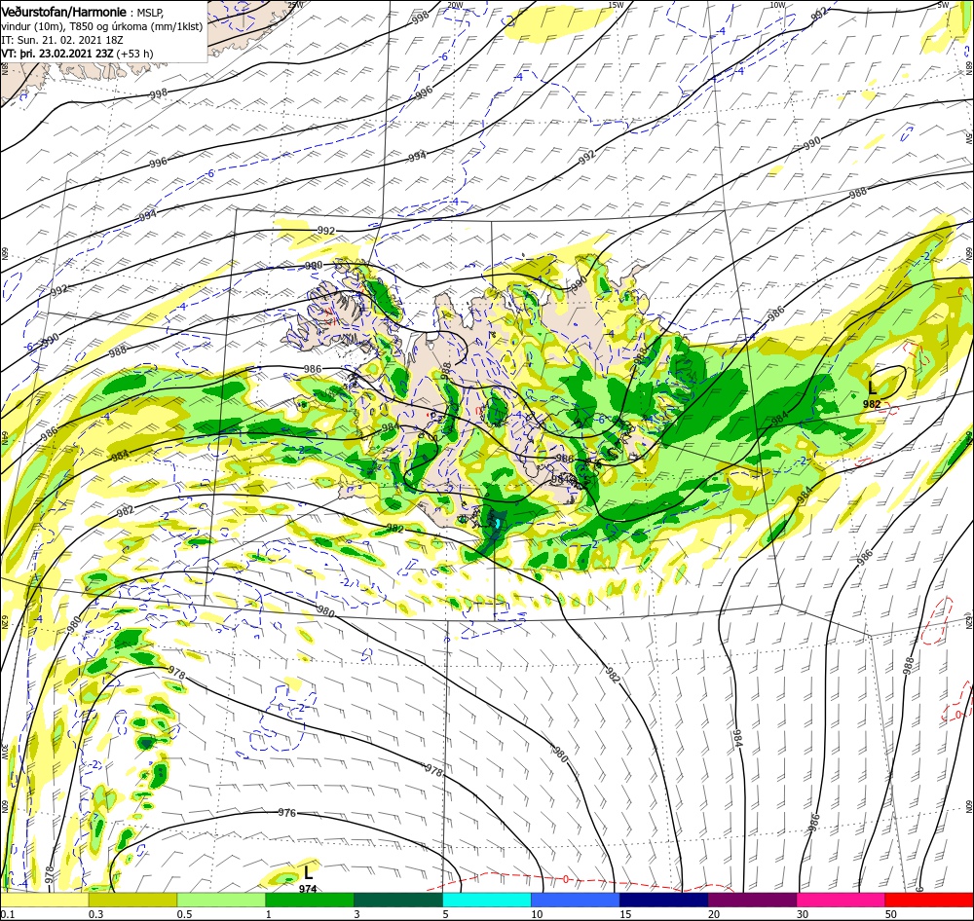Click the legend value 0.3
Image resolution: width=974 pixels, height=921 pixels.
click(95, 913)
